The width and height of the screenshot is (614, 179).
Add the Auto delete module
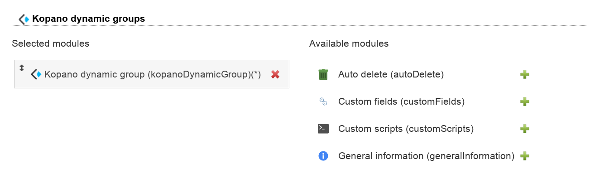525,74
